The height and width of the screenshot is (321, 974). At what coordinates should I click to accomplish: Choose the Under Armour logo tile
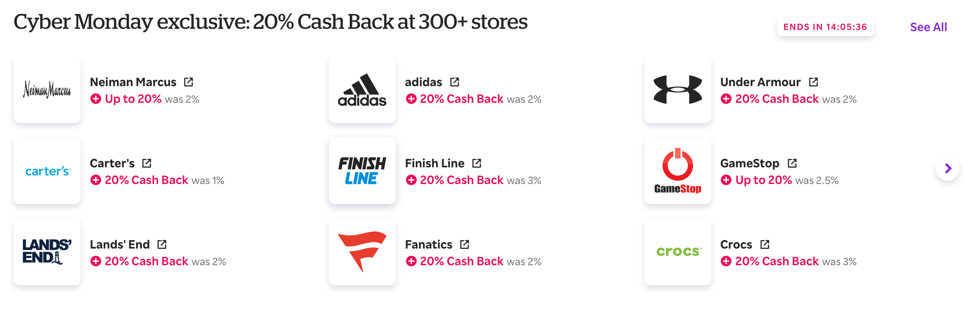coord(678,90)
